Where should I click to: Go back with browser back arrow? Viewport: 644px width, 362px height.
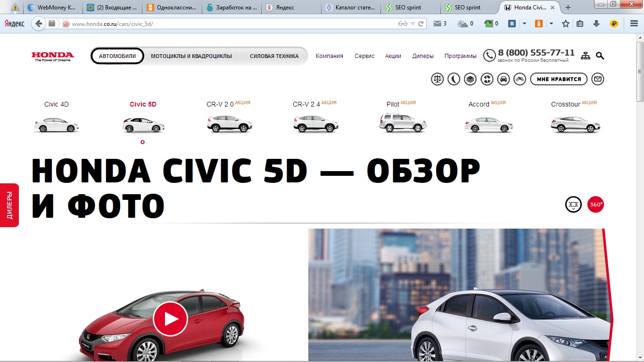pyautogui.click(x=39, y=24)
